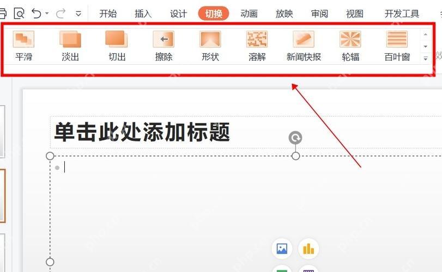This screenshot has width=442, height=272.
Task: Apply the 淡出 transition effect
Action: point(70,46)
